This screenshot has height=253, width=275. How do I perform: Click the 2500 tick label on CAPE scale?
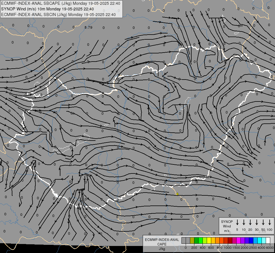pyautogui.click(x=253, y=248)
